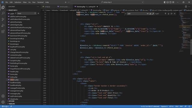Toggle the bottom panel layout icon

(x=168, y=2)
